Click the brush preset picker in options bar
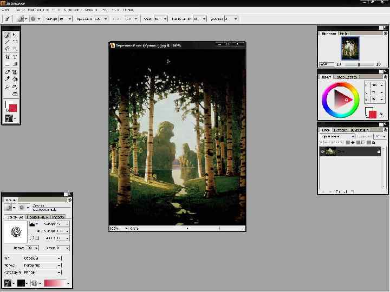Screen dimensions: 390x292 point(22,18)
